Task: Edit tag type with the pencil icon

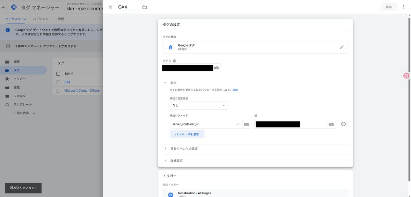Action: [x=341, y=47]
